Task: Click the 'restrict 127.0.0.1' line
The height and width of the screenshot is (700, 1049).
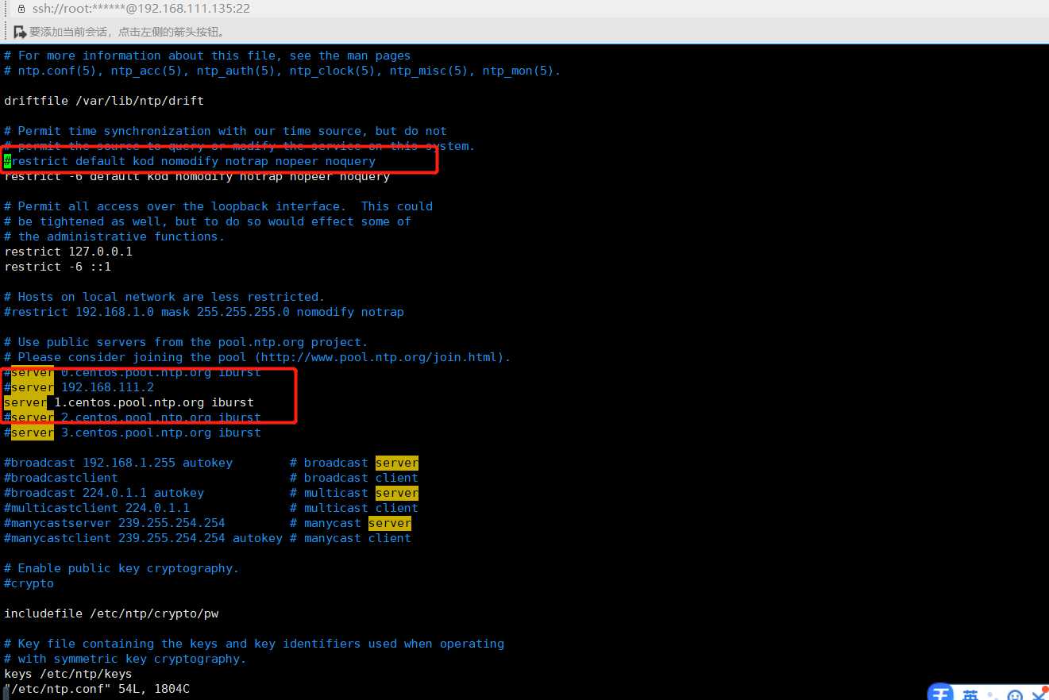Action: click(68, 252)
